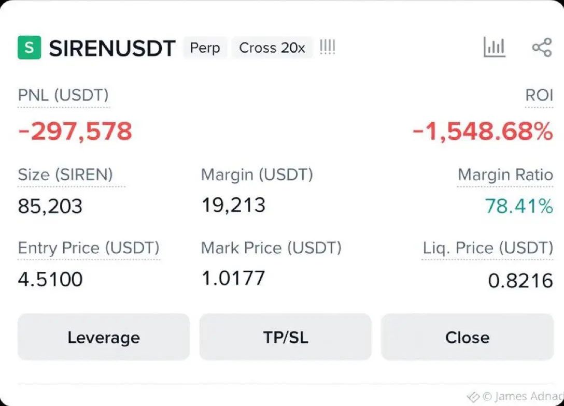The image size is (564, 406).
Task: Tap the ROI label
Action: click(x=539, y=95)
